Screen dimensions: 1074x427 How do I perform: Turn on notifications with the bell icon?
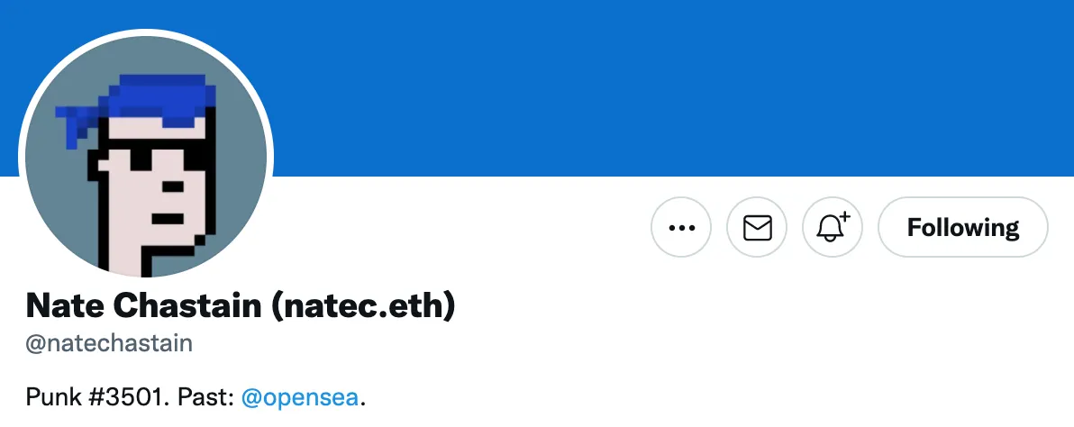832,228
